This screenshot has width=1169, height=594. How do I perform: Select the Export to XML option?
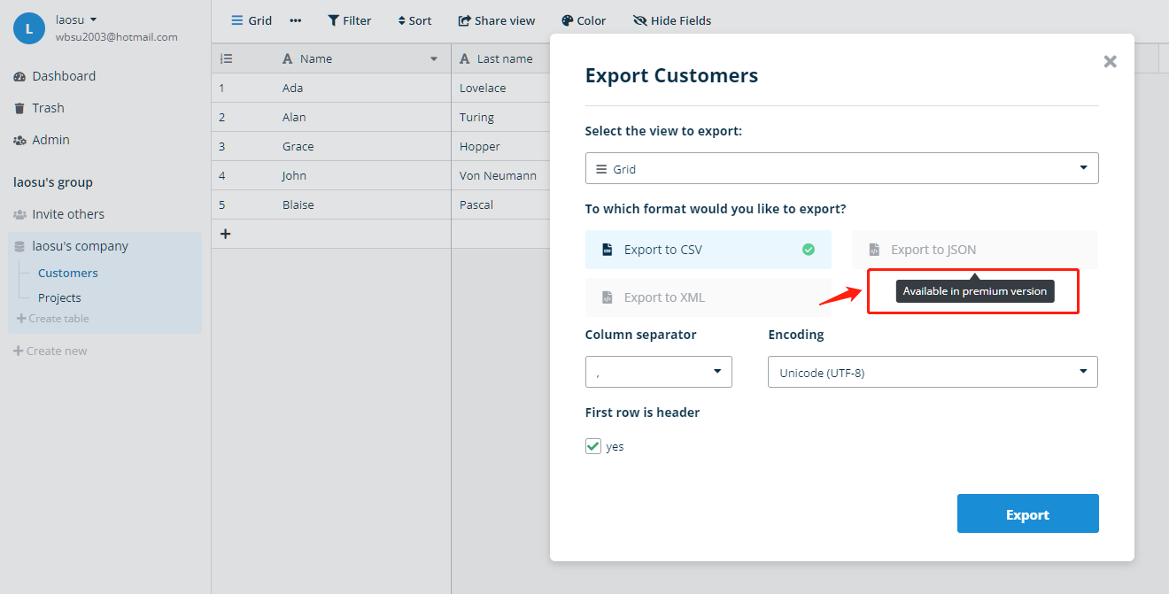pyautogui.click(x=708, y=297)
